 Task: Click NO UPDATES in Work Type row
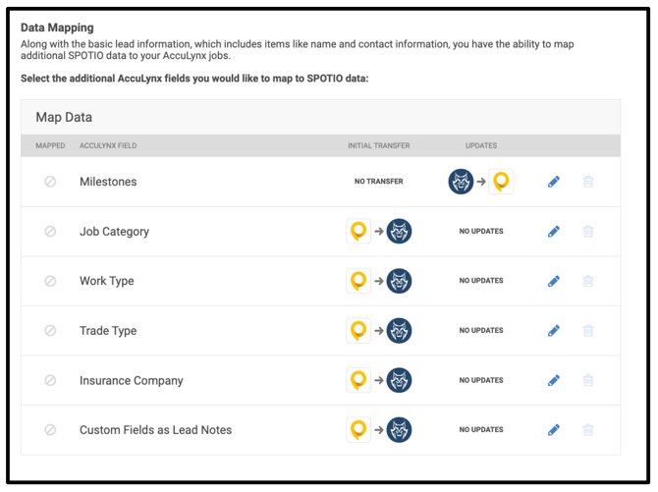[x=481, y=281]
